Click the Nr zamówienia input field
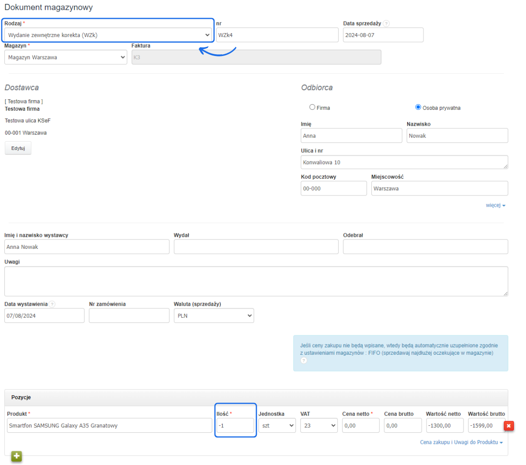Screen dimensions: 526x465 tap(129, 316)
